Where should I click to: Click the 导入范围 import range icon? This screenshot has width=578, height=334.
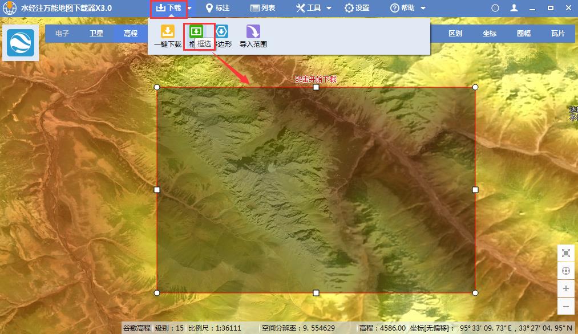point(253,31)
